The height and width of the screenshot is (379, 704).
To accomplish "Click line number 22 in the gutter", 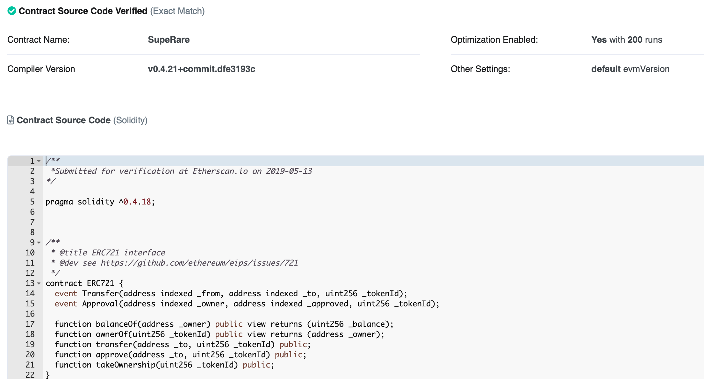I will [x=30, y=375].
